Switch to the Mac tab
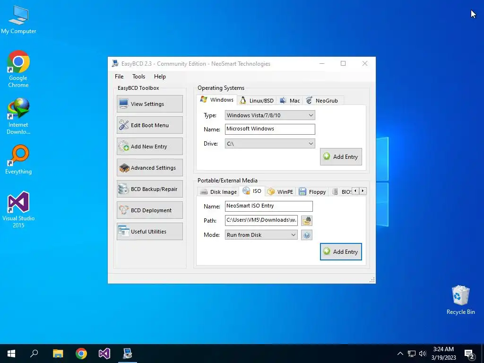 point(290,101)
